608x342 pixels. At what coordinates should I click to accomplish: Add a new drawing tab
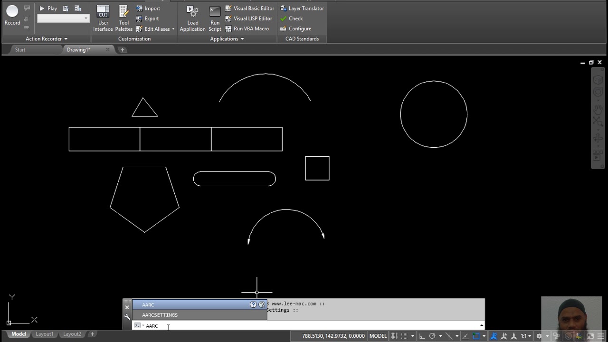click(x=122, y=49)
